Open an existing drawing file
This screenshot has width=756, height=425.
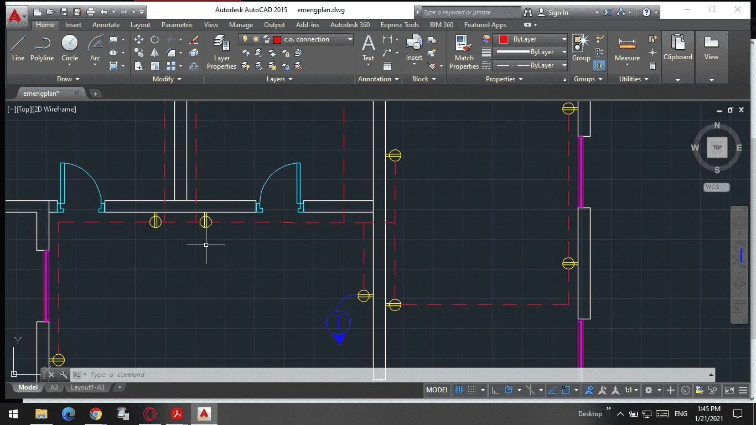pyautogui.click(x=50, y=12)
